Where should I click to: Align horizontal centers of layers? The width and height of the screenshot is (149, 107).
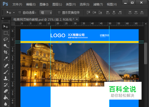(x=114, y=12)
